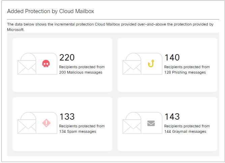Click the 134 Spam messages text

tap(77, 131)
